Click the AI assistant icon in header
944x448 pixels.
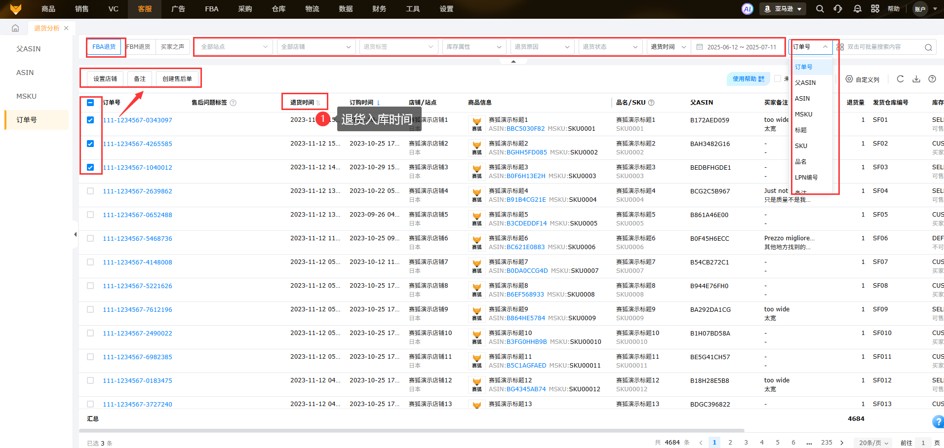pos(747,9)
